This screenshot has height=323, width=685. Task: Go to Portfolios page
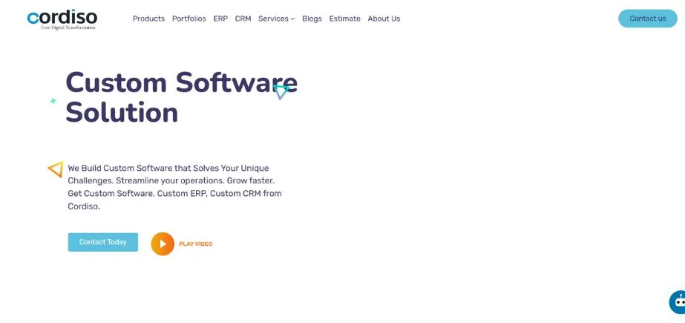point(189,19)
